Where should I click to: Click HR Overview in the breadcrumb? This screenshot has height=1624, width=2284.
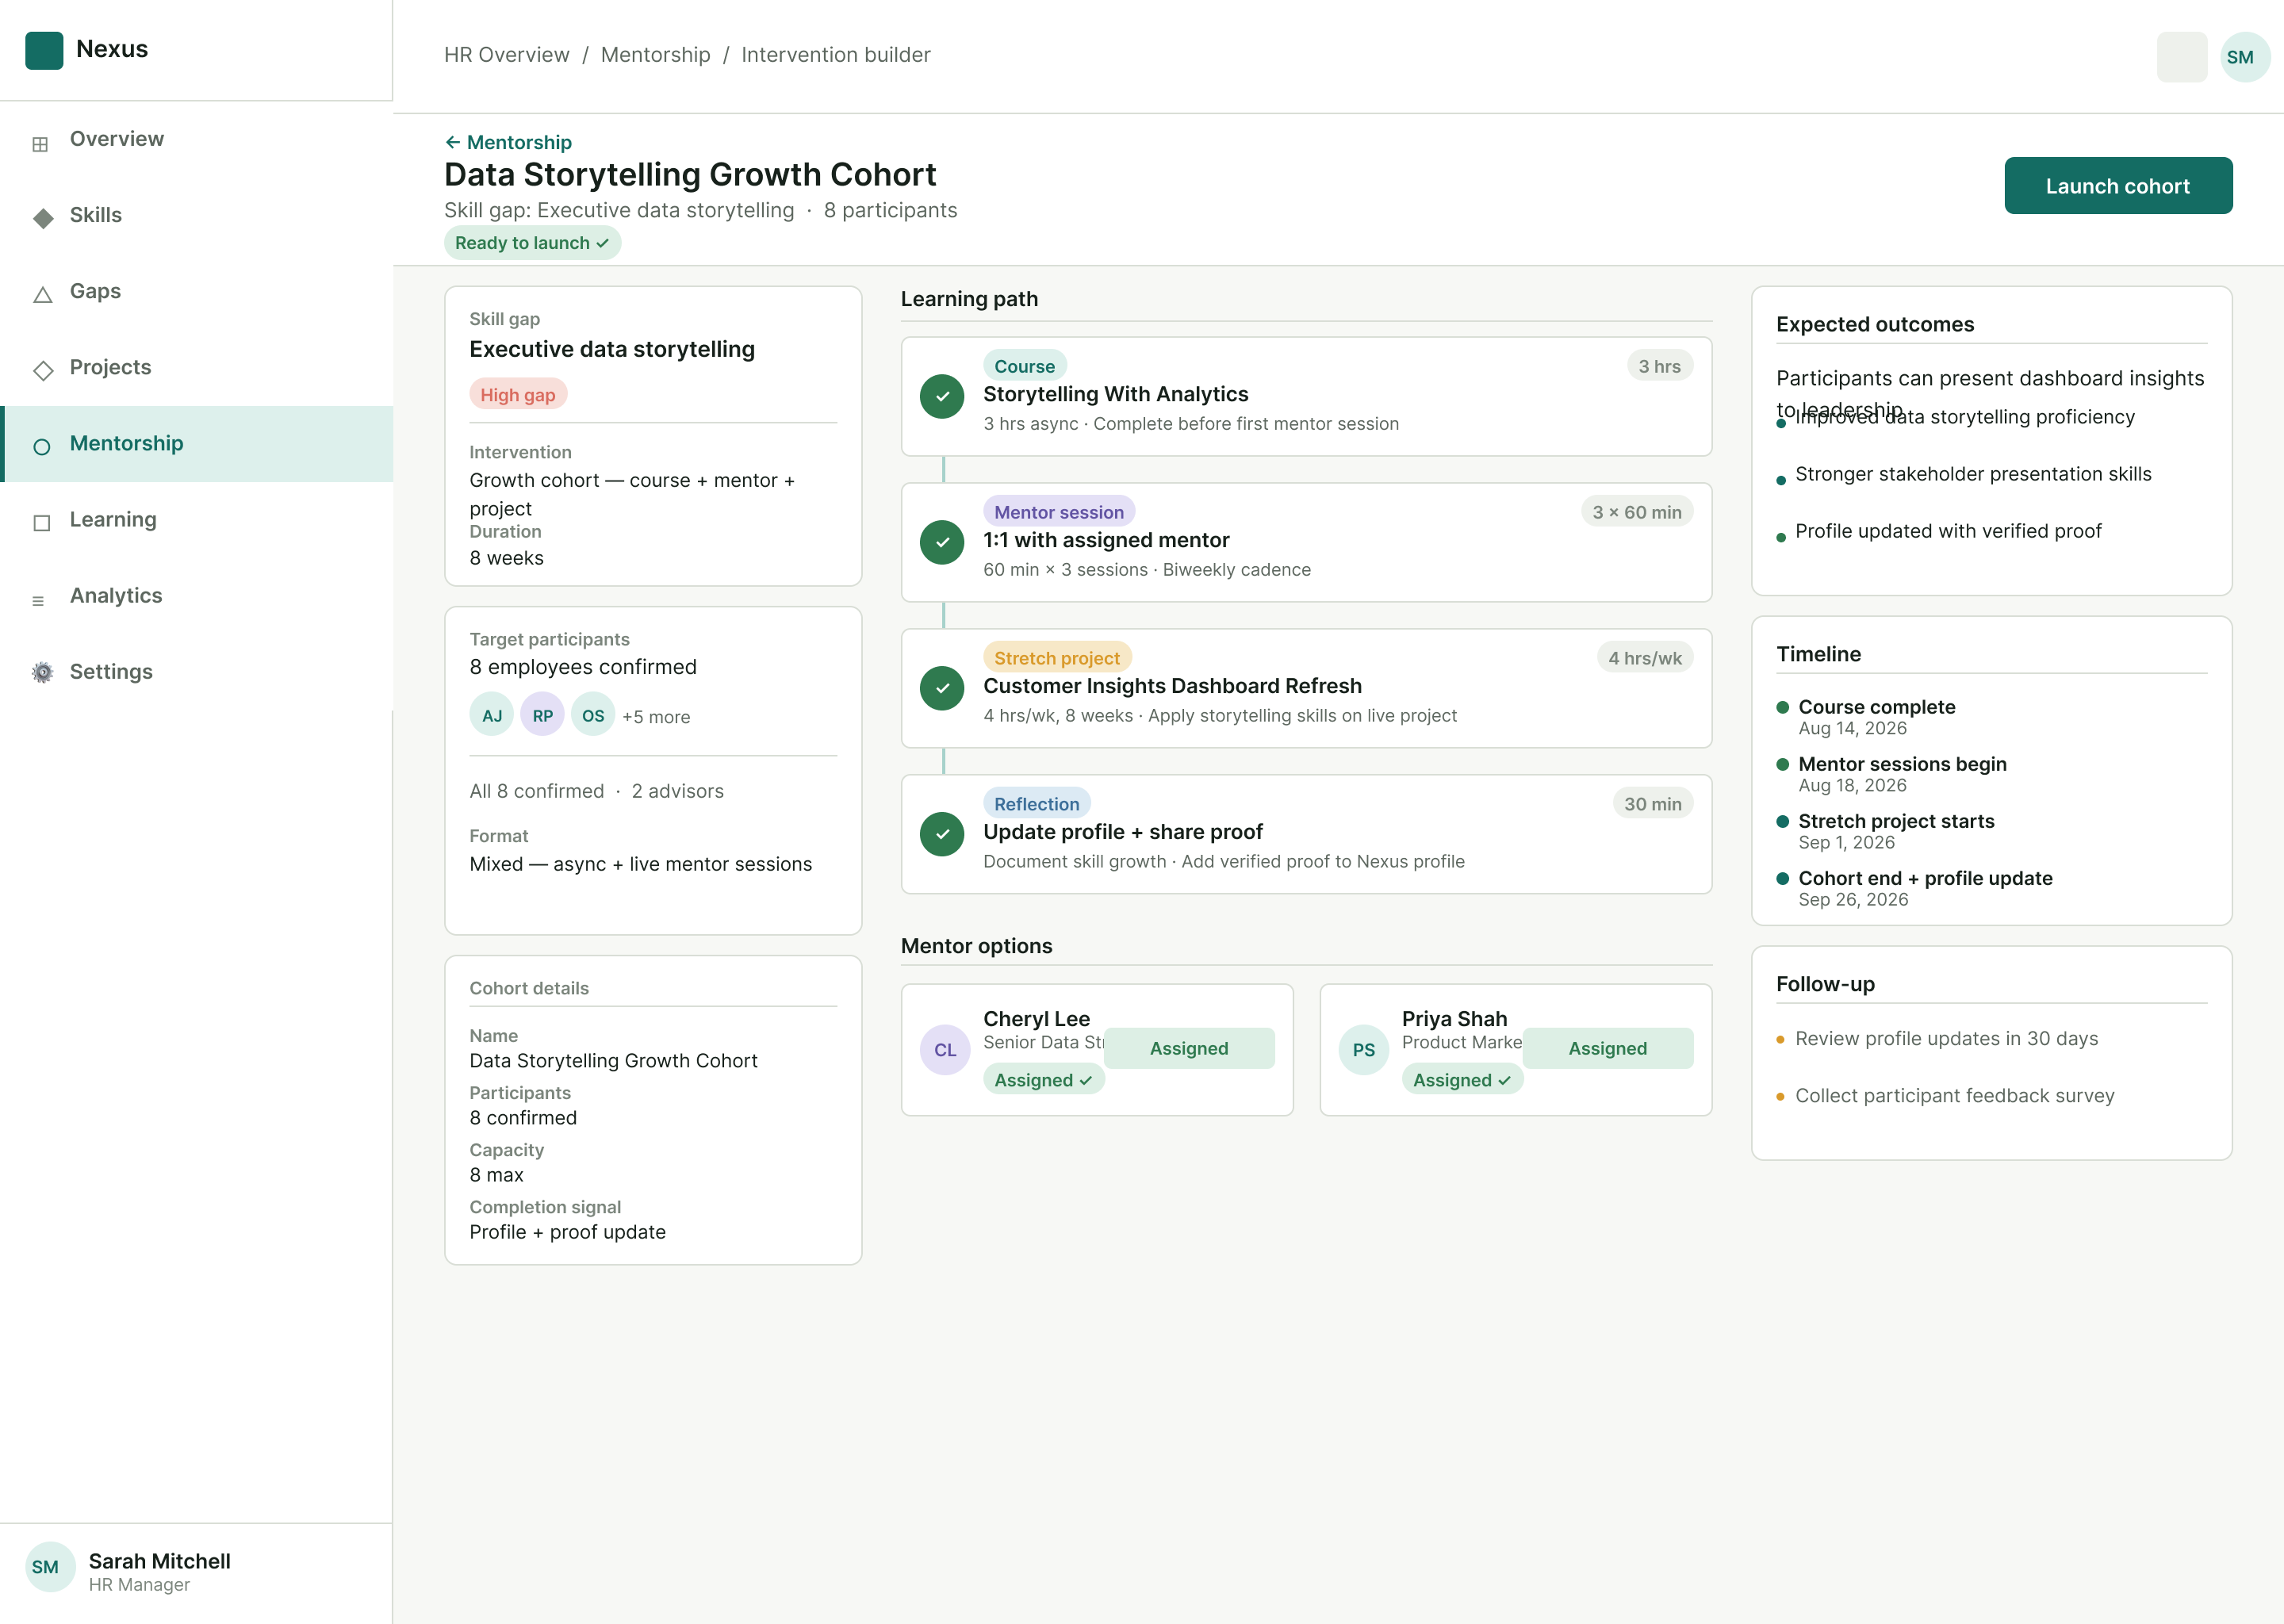pyautogui.click(x=507, y=55)
